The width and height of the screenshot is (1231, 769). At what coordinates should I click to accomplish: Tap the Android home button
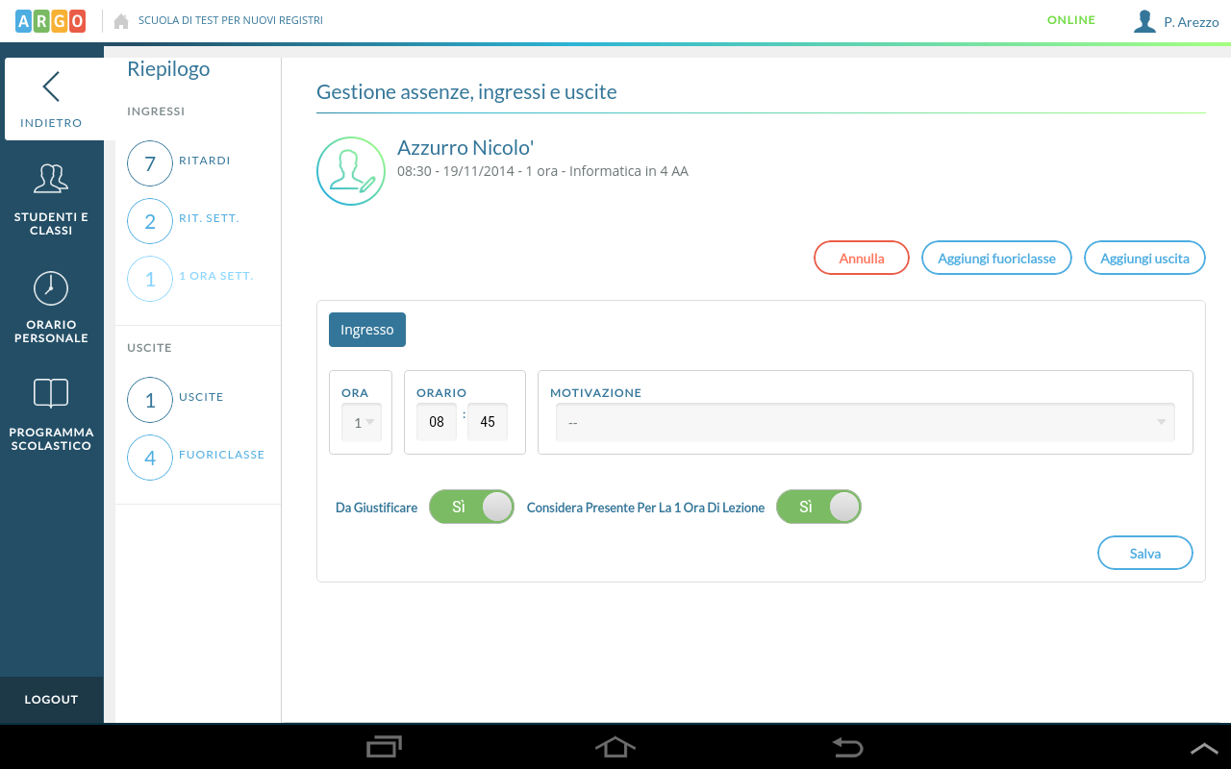[x=615, y=747]
